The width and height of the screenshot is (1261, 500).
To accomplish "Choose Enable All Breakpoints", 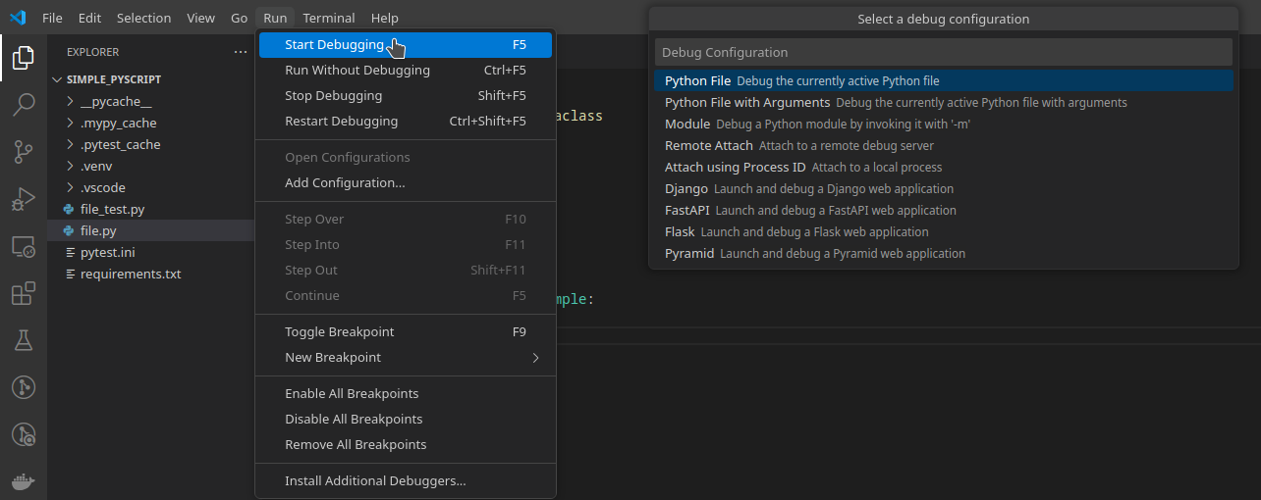I will click(406, 394).
